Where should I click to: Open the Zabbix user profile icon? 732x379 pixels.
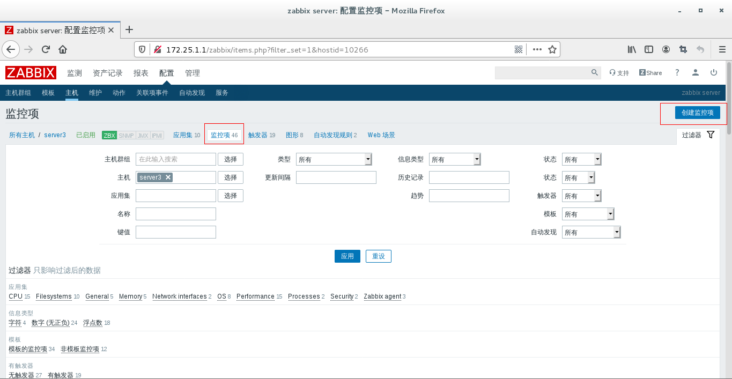click(696, 72)
